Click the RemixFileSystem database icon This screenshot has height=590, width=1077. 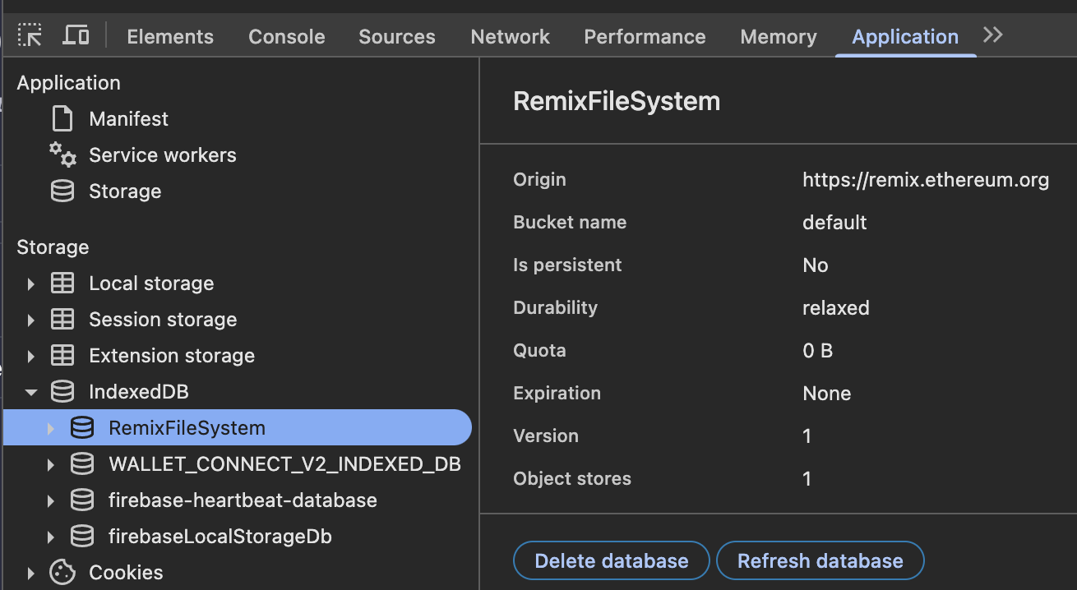click(x=82, y=428)
